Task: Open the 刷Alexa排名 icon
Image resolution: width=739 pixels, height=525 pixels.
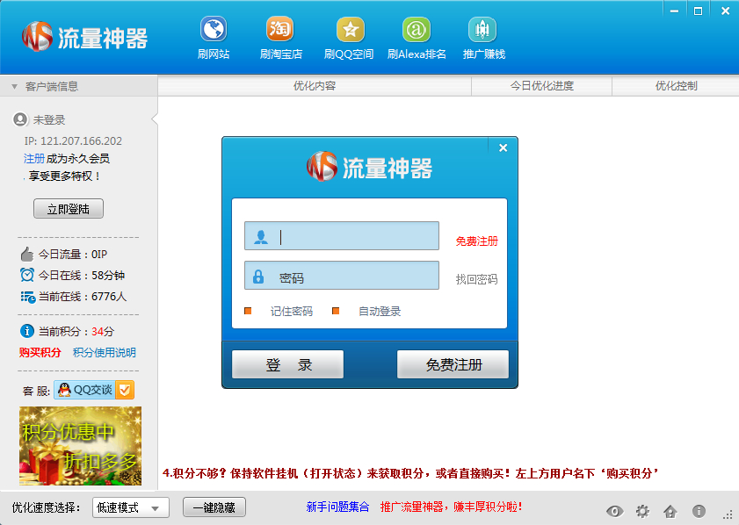Action: (x=417, y=30)
